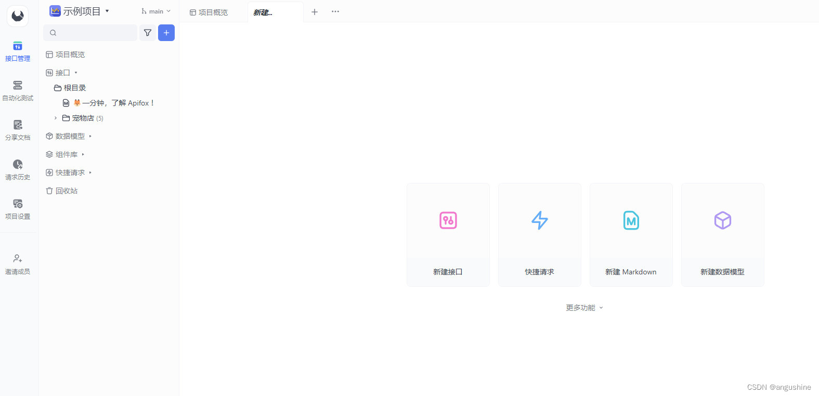This screenshot has width=819, height=396.
Task: Expand the 组件库 section arrow
Action: coord(83,154)
